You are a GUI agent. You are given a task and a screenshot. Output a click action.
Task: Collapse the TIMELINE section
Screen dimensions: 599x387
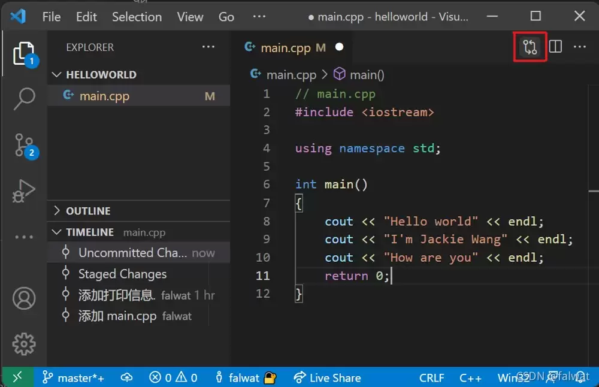[x=138, y=232]
